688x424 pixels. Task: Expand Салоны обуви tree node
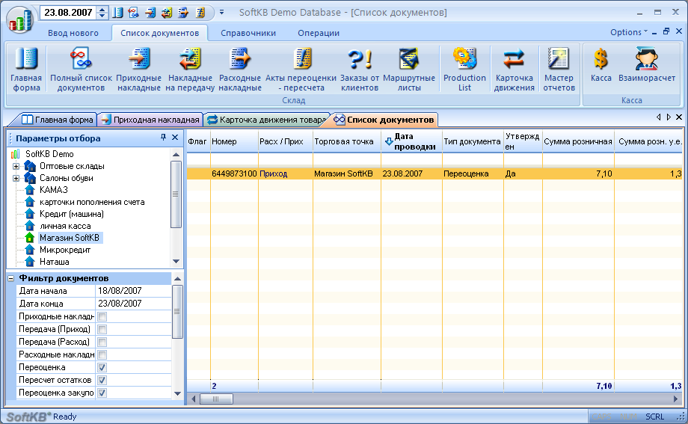[16, 178]
